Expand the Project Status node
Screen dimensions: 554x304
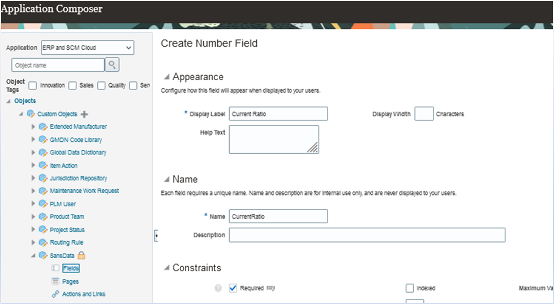pyautogui.click(x=33, y=229)
